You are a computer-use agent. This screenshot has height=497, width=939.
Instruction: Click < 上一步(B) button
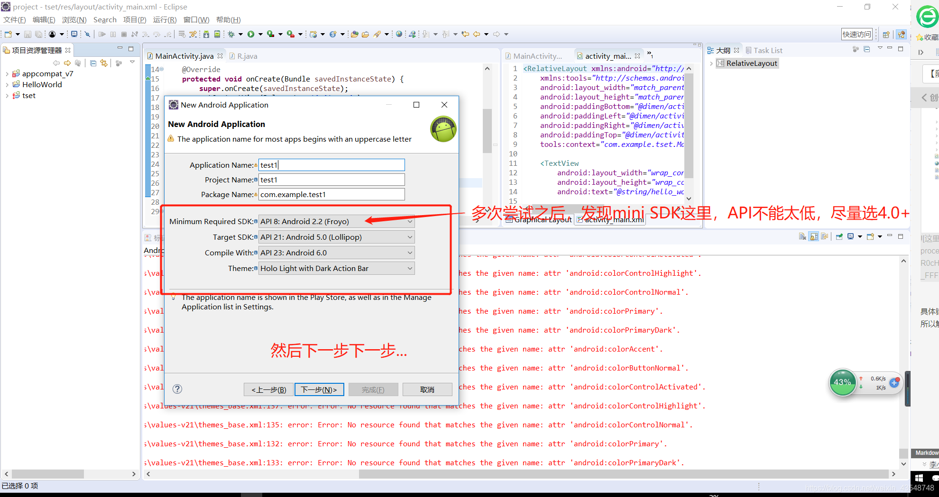[x=269, y=389]
